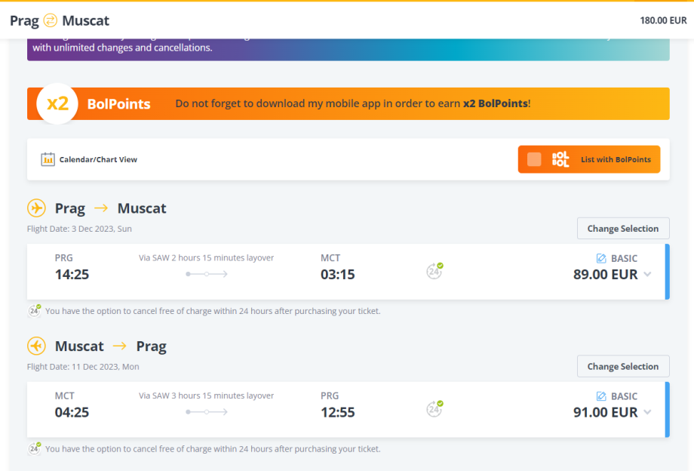Click the BolBol logo in the orange button
Screen dimensions: 694x471
click(x=560, y=159)
